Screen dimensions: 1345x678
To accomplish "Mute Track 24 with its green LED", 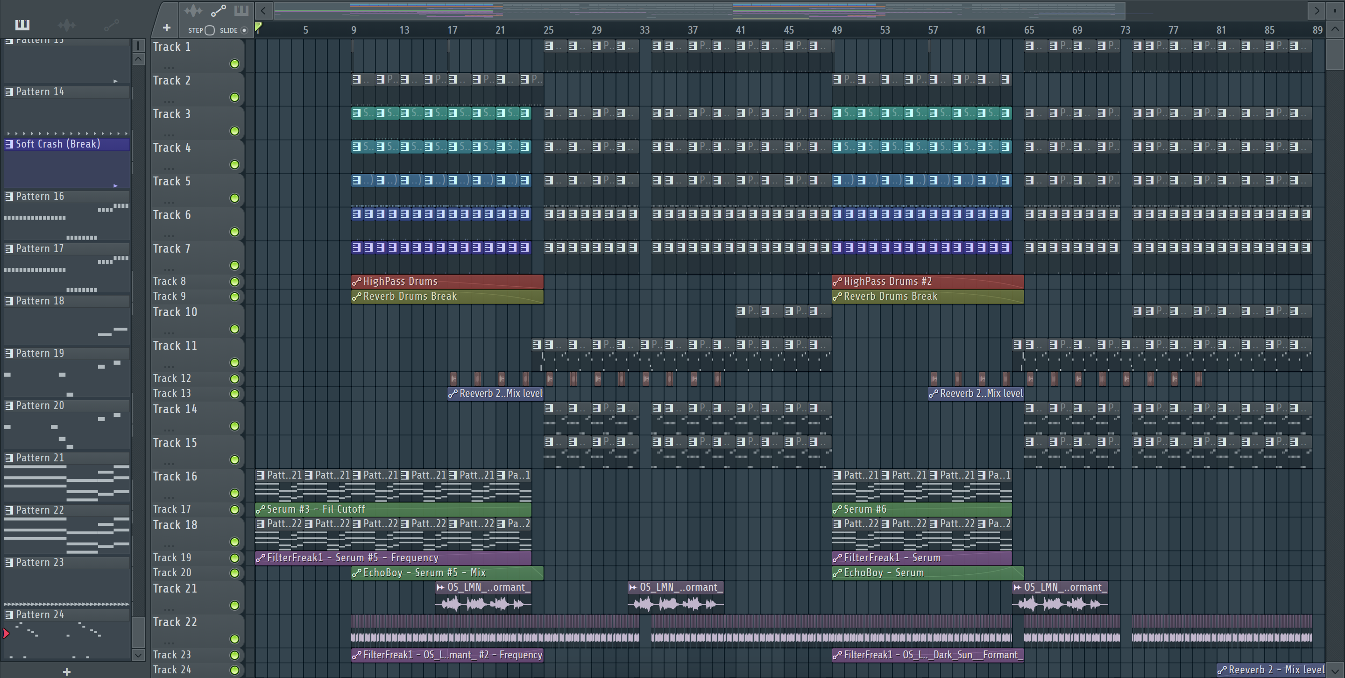I will [235, 670].
